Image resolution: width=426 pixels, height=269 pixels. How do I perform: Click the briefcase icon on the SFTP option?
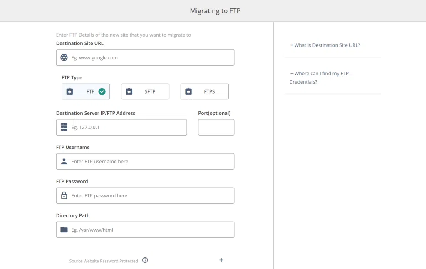click(129, 91)
